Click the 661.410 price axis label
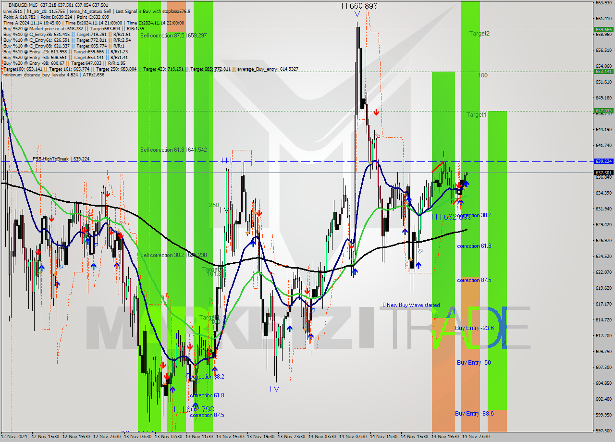615x442 pixels. (x=603, y=19)
